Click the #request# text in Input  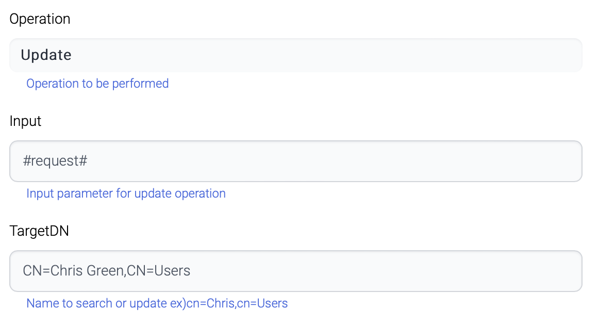(x=55, y=161)
